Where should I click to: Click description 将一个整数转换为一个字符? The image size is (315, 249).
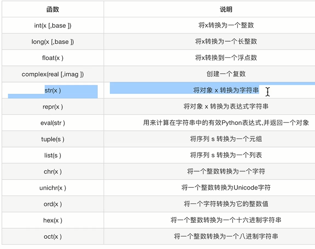[x=226, y=171]
